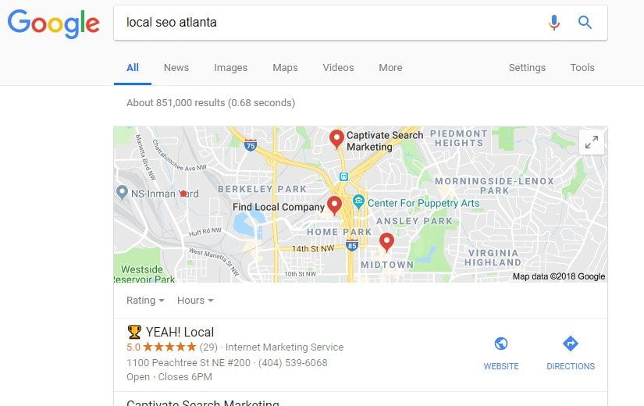
Task: Open the Maps tab
Action: click(285, 67)
